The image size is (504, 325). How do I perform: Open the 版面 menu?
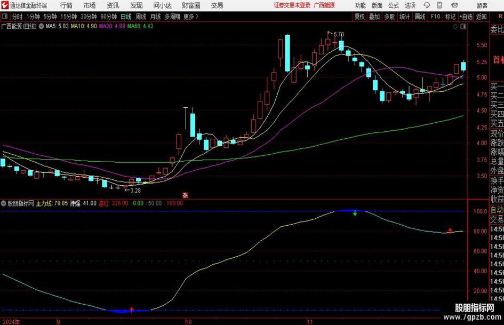click(377, 5)
